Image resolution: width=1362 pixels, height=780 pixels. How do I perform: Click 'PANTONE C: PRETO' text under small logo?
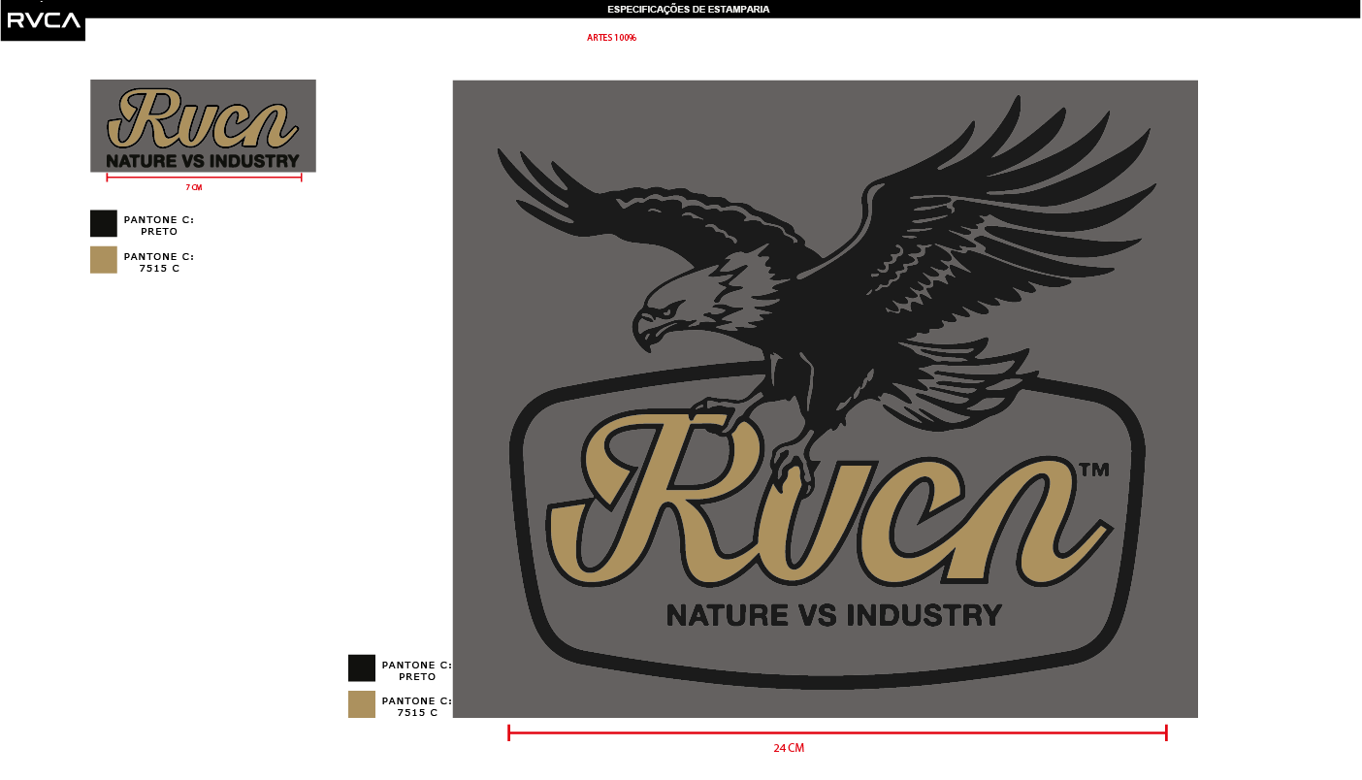tap(159, 225)
